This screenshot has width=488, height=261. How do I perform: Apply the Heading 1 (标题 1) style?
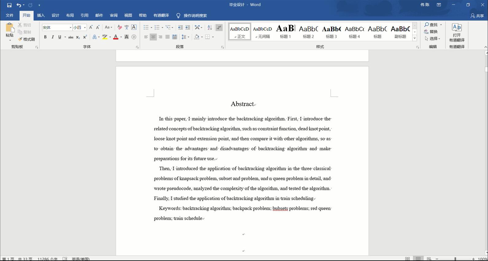pyautogui.click(x=285, y=32)
